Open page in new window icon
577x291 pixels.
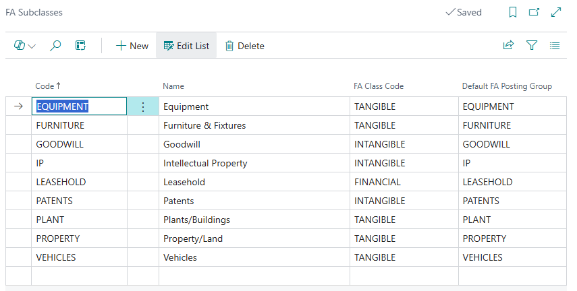(x=534, y=12)
